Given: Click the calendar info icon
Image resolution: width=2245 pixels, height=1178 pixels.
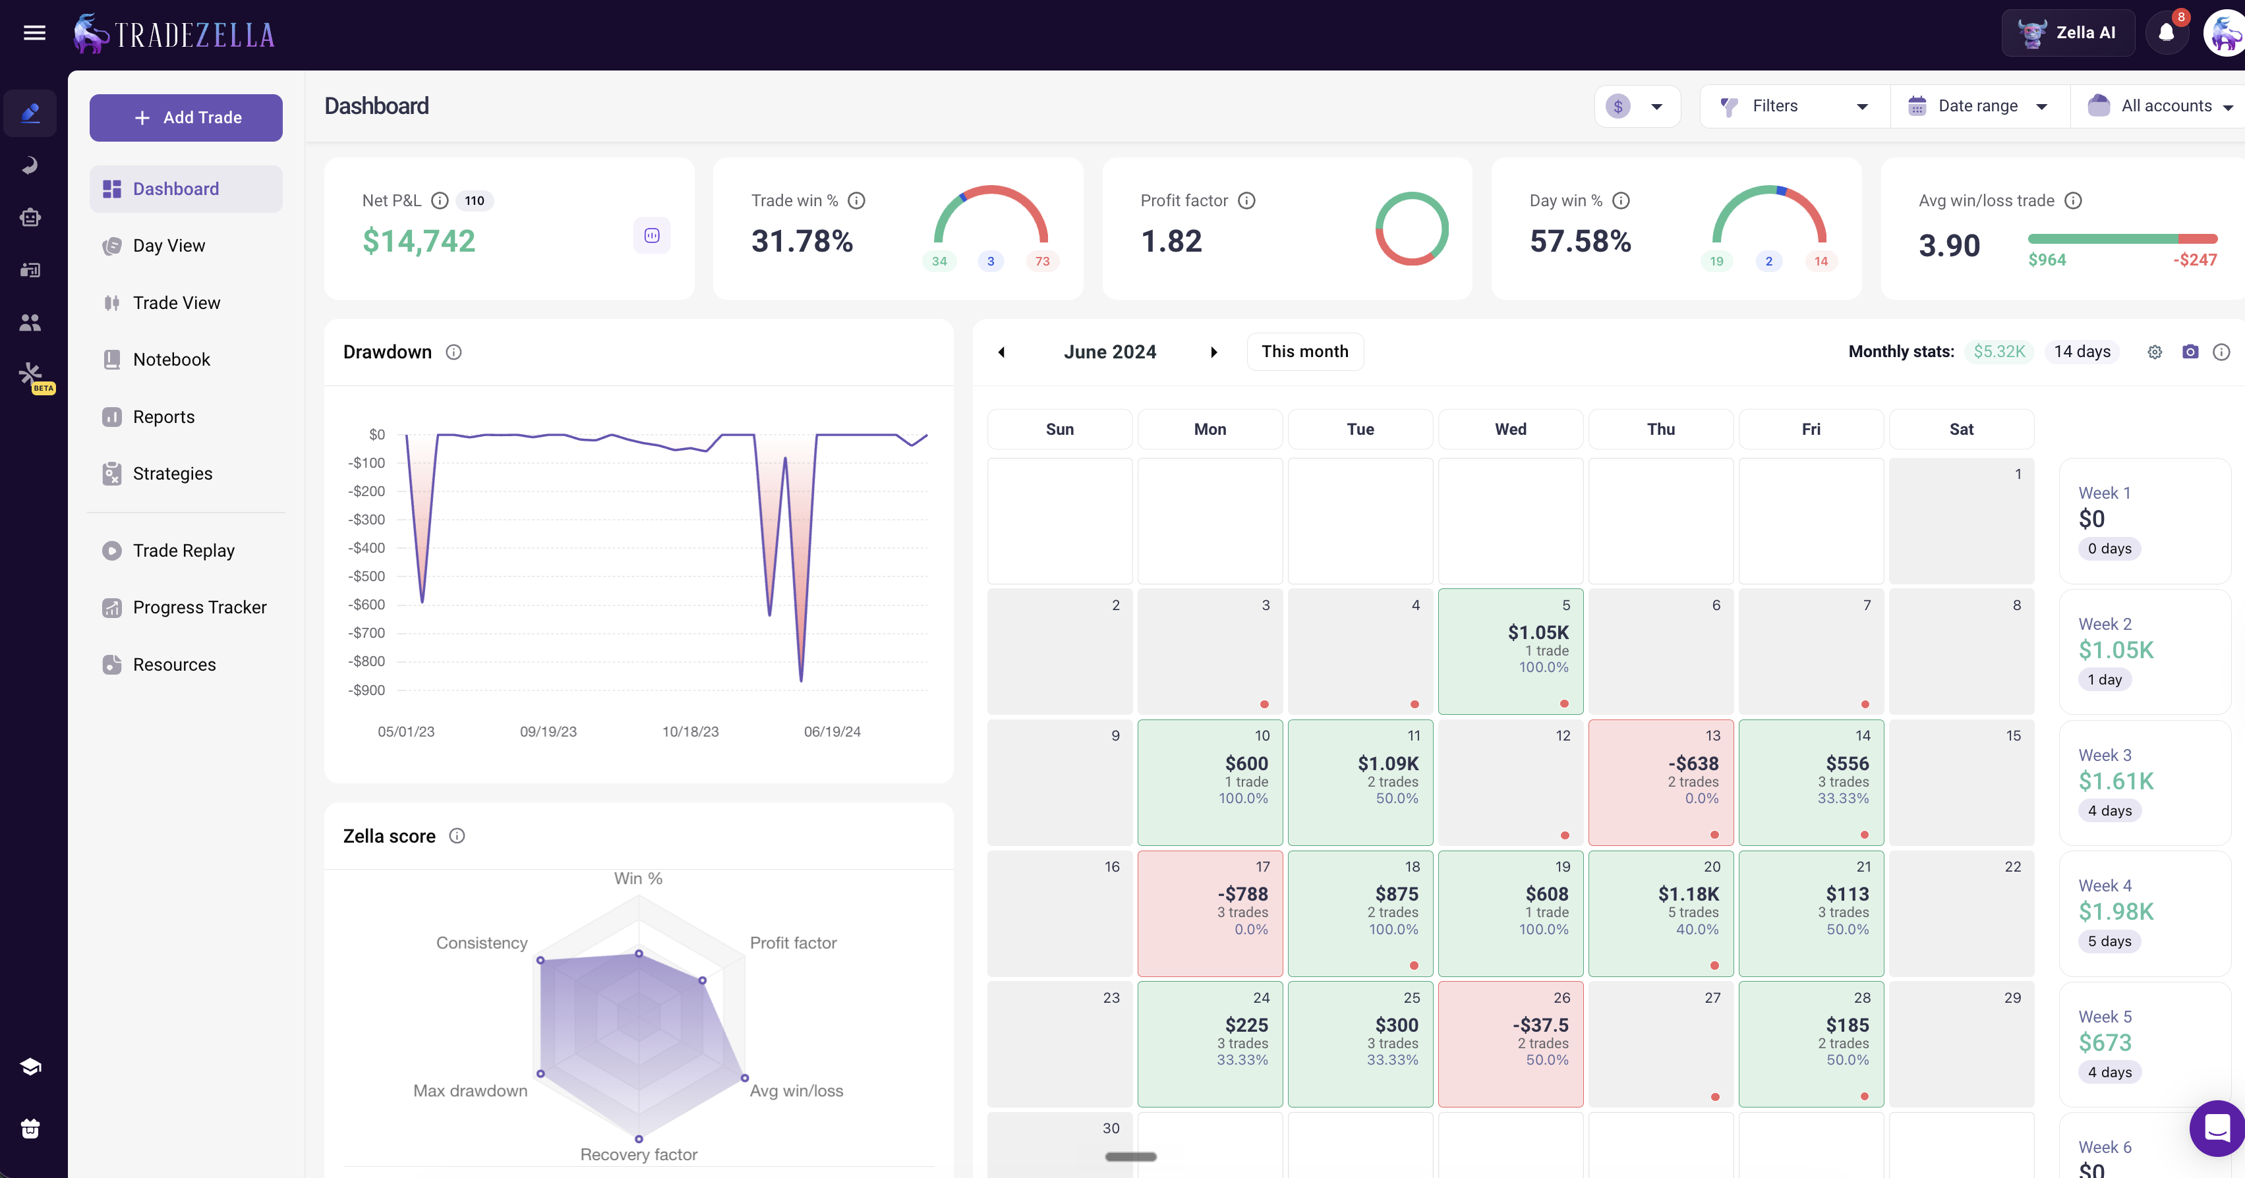Looking at the screenshot, I should click(x=2221, y=352).
